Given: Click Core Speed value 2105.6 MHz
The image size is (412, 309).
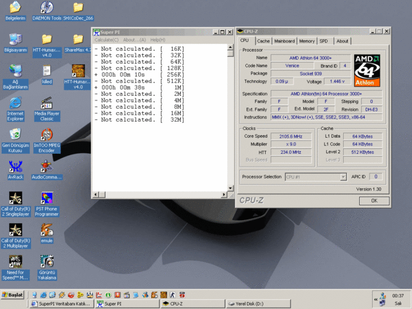Looking at the screenshot, I should click(291, 136).
